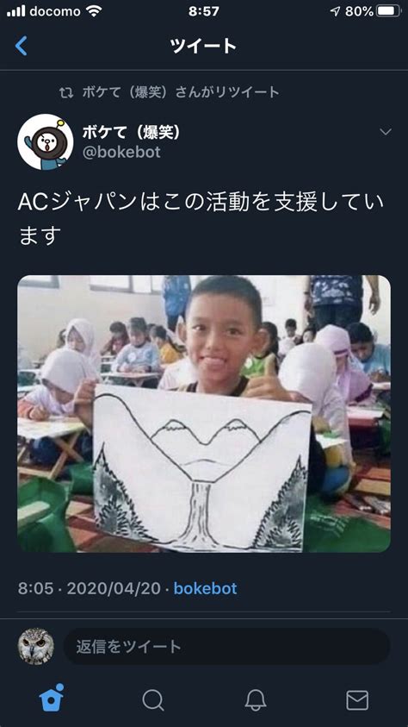Tap the ボケて（爆笑） display name

coord(131,132)
